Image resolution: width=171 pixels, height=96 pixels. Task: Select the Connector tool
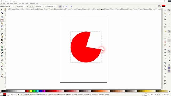pos(2,69)
